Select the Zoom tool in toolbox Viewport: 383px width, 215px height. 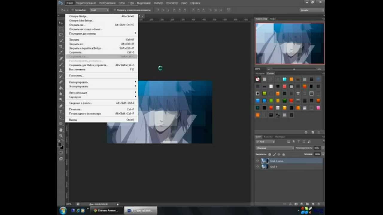click(x=61, y=136)
